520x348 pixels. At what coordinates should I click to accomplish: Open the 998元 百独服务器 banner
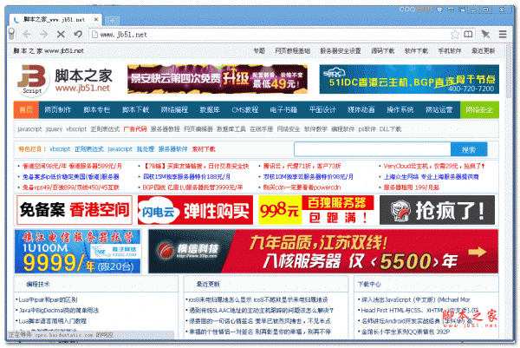click(x=316, y=210)
